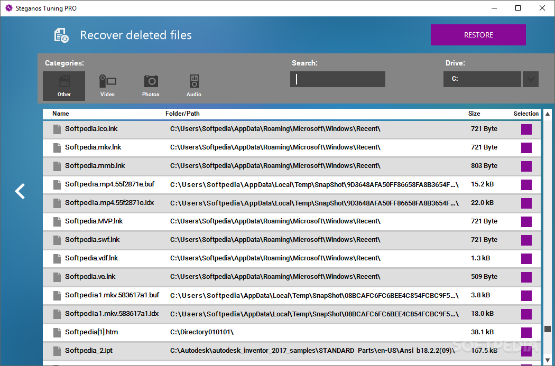Click the C:\Directory010101\ path
Viewport: 555px width, 366px height.
[x=202, y=332]
